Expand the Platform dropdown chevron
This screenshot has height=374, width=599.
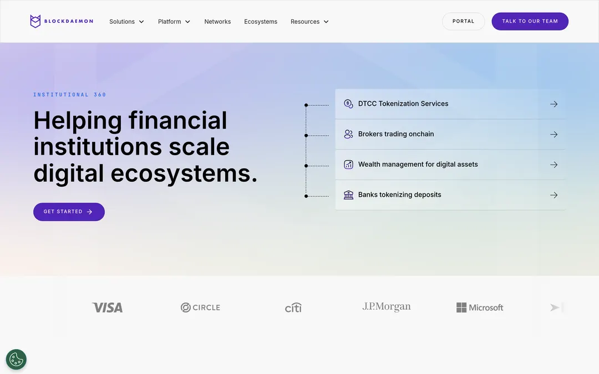[187, 22]
